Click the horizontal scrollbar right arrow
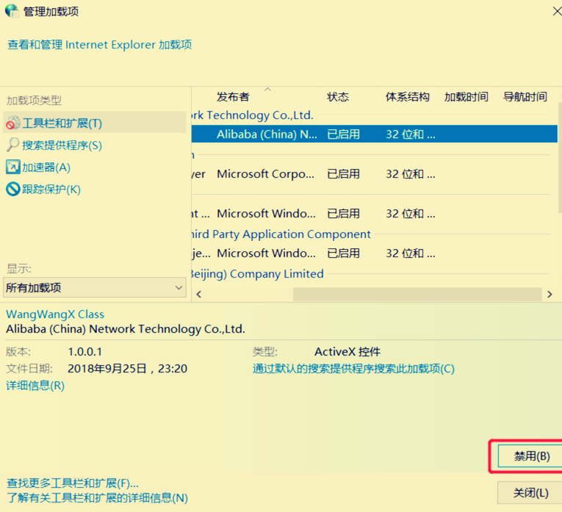 coord(550,294)
